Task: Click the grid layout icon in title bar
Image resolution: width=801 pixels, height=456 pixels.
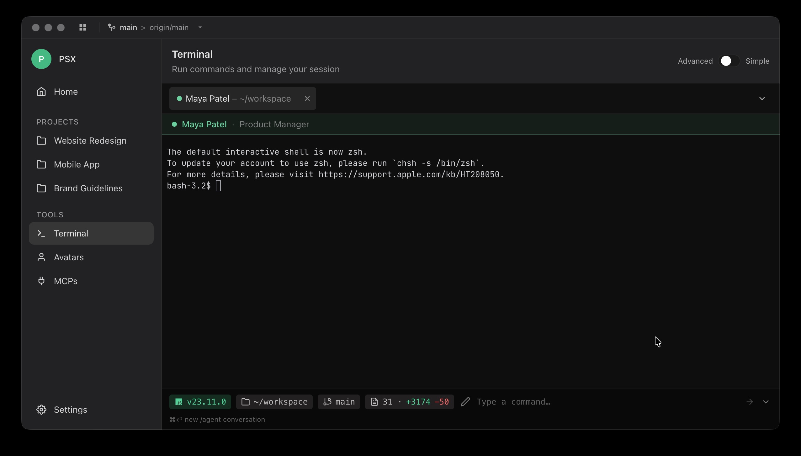Action: point(83,28)
